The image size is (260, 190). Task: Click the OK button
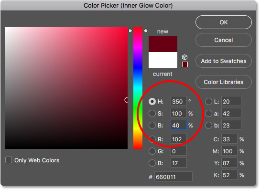[x=224, y=22]
